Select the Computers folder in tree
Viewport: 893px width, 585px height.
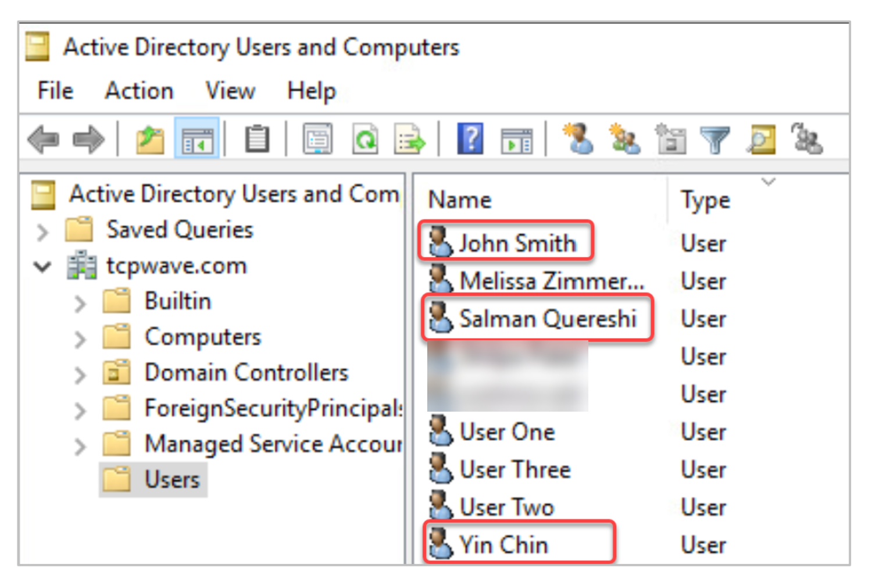click(x=202, y=337)
